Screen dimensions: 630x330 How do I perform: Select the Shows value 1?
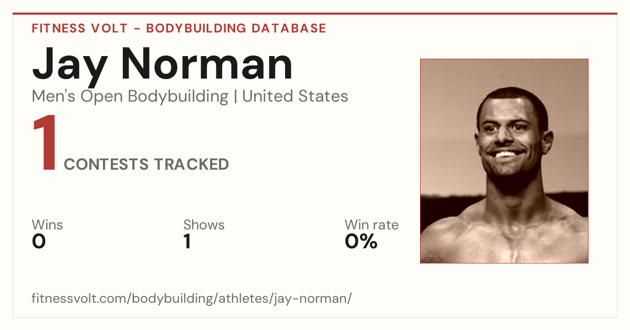pyautogui.click(x=187, y=241)
